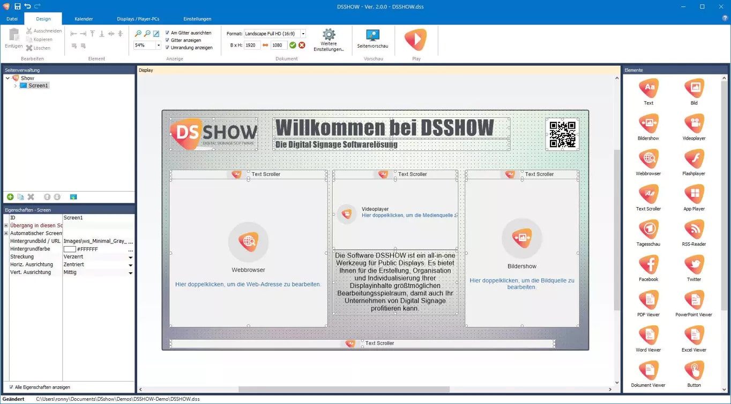This screenshot has height=404, width=731.
Task: Click the green add page icon
Action: click(x=10, y=197)
